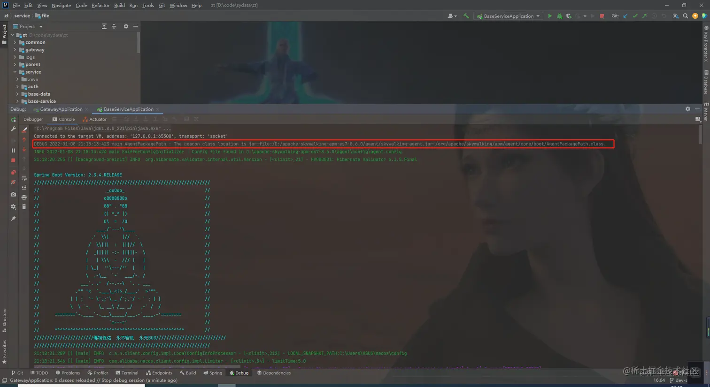Update project with Git blue arrow

click(x=625, y=16)
